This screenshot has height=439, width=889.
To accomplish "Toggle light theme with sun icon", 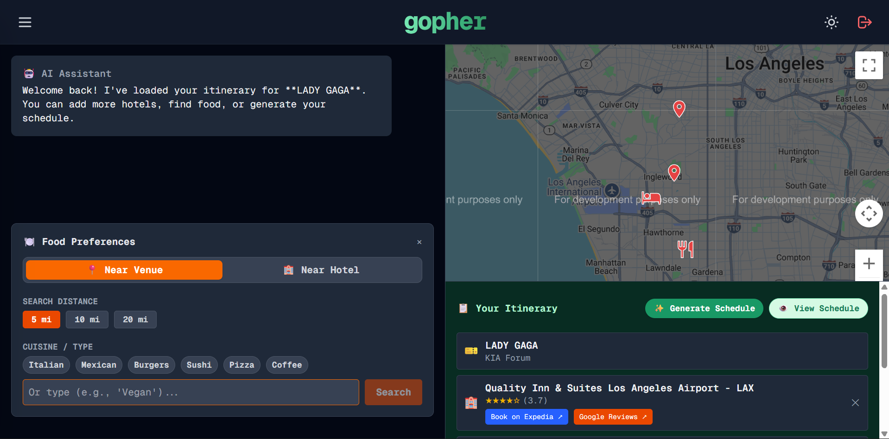I will 832,22.
